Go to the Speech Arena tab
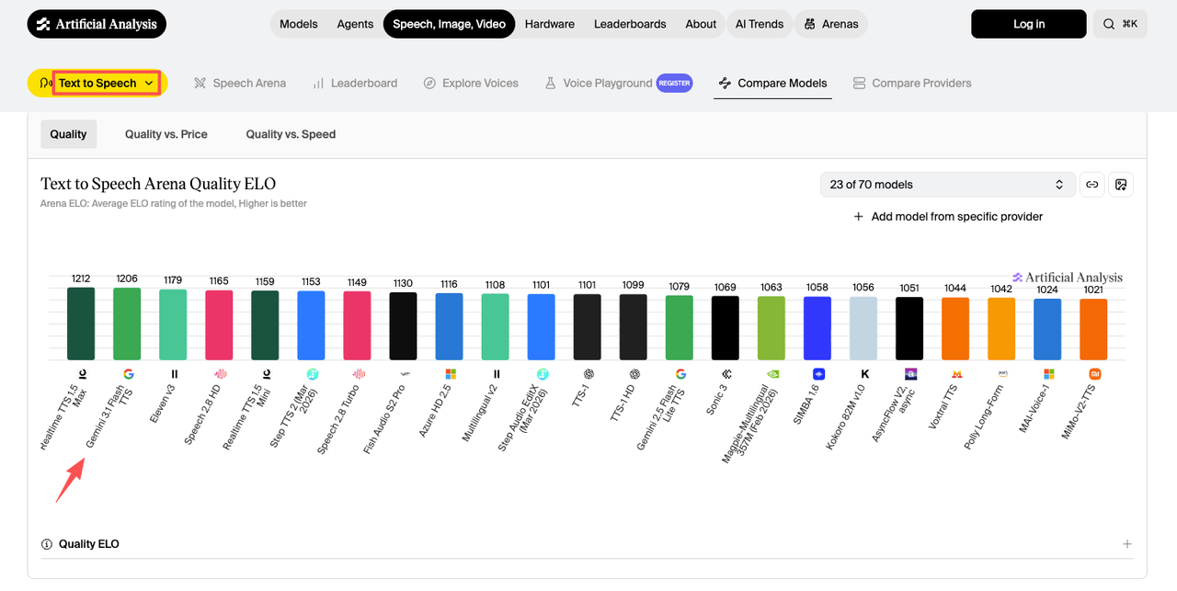The image size is (1177, 591). pos(240,83)
